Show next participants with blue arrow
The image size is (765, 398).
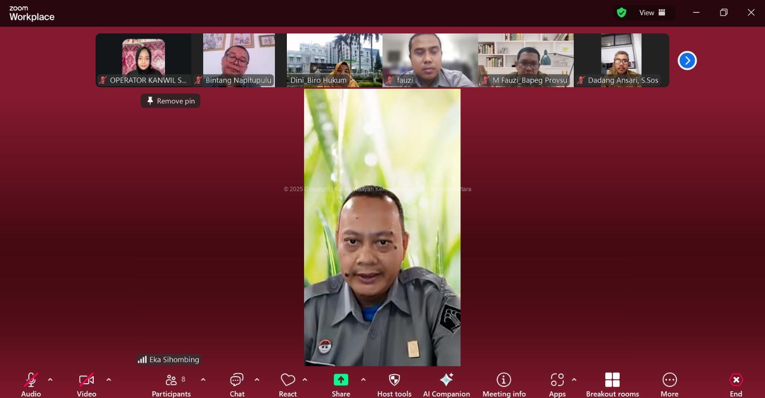687,61
